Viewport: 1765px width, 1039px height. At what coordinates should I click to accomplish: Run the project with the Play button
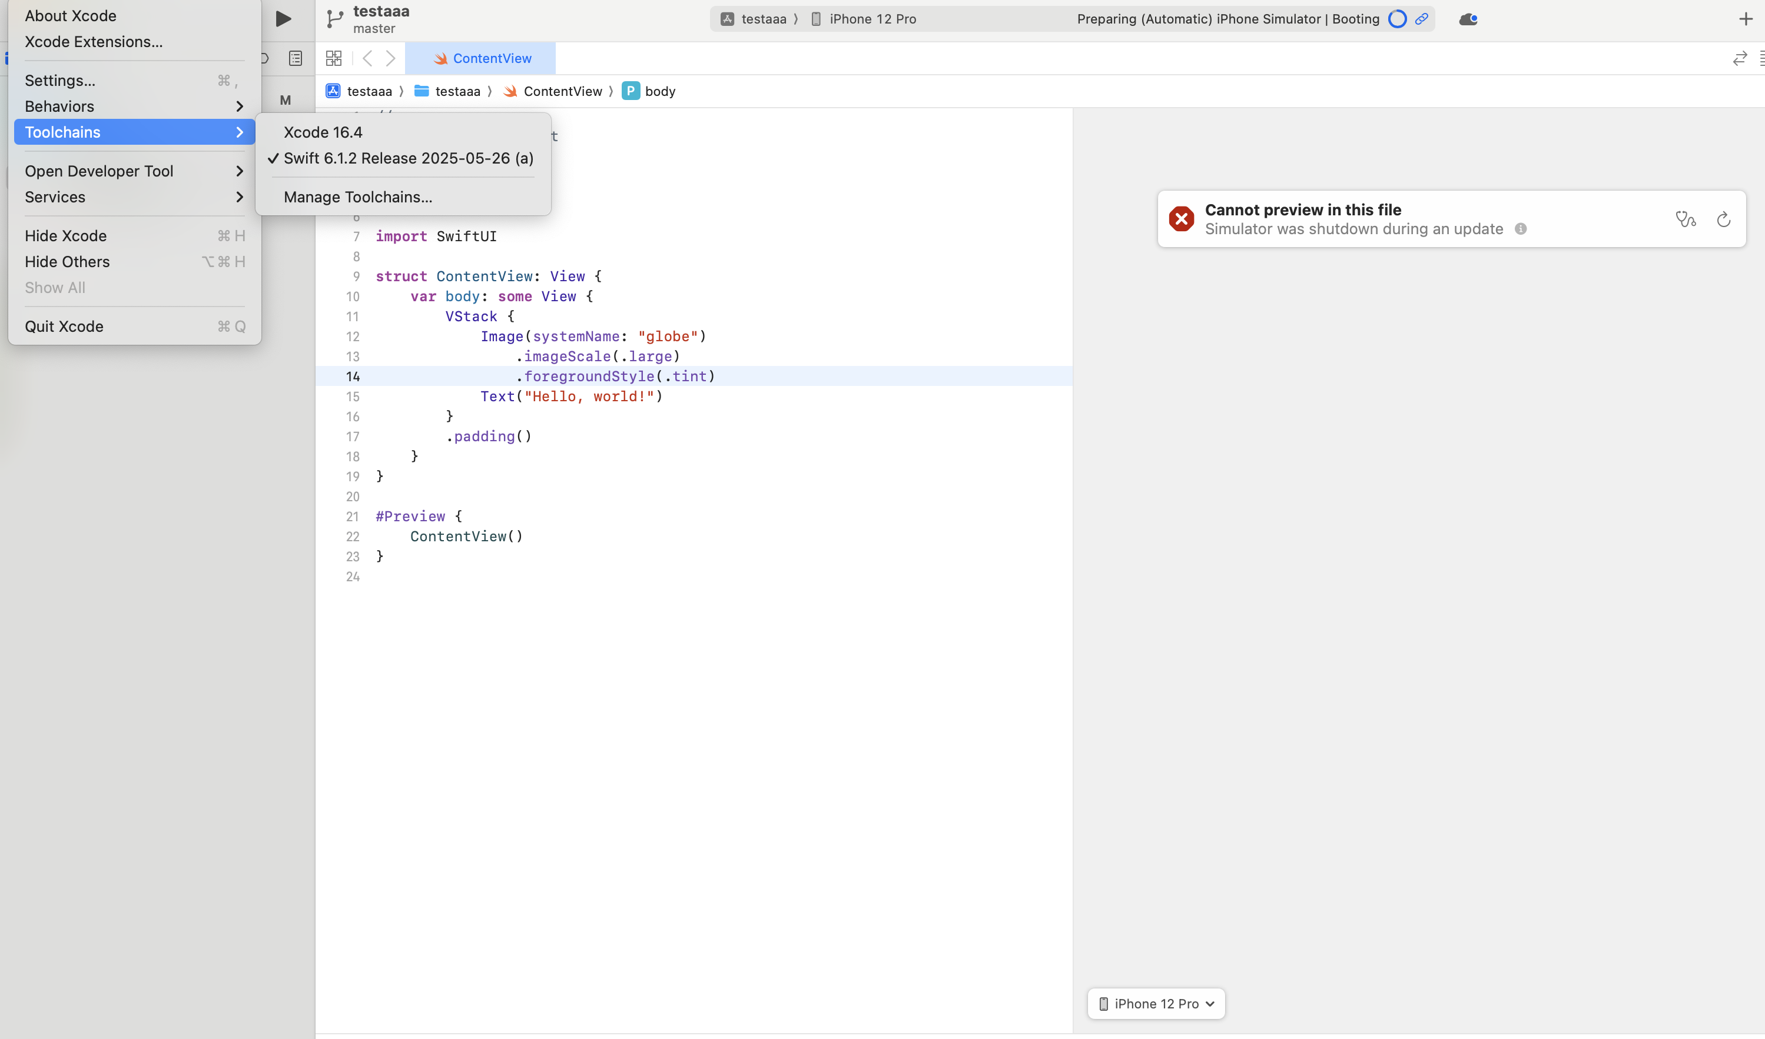tap(284, 19)
